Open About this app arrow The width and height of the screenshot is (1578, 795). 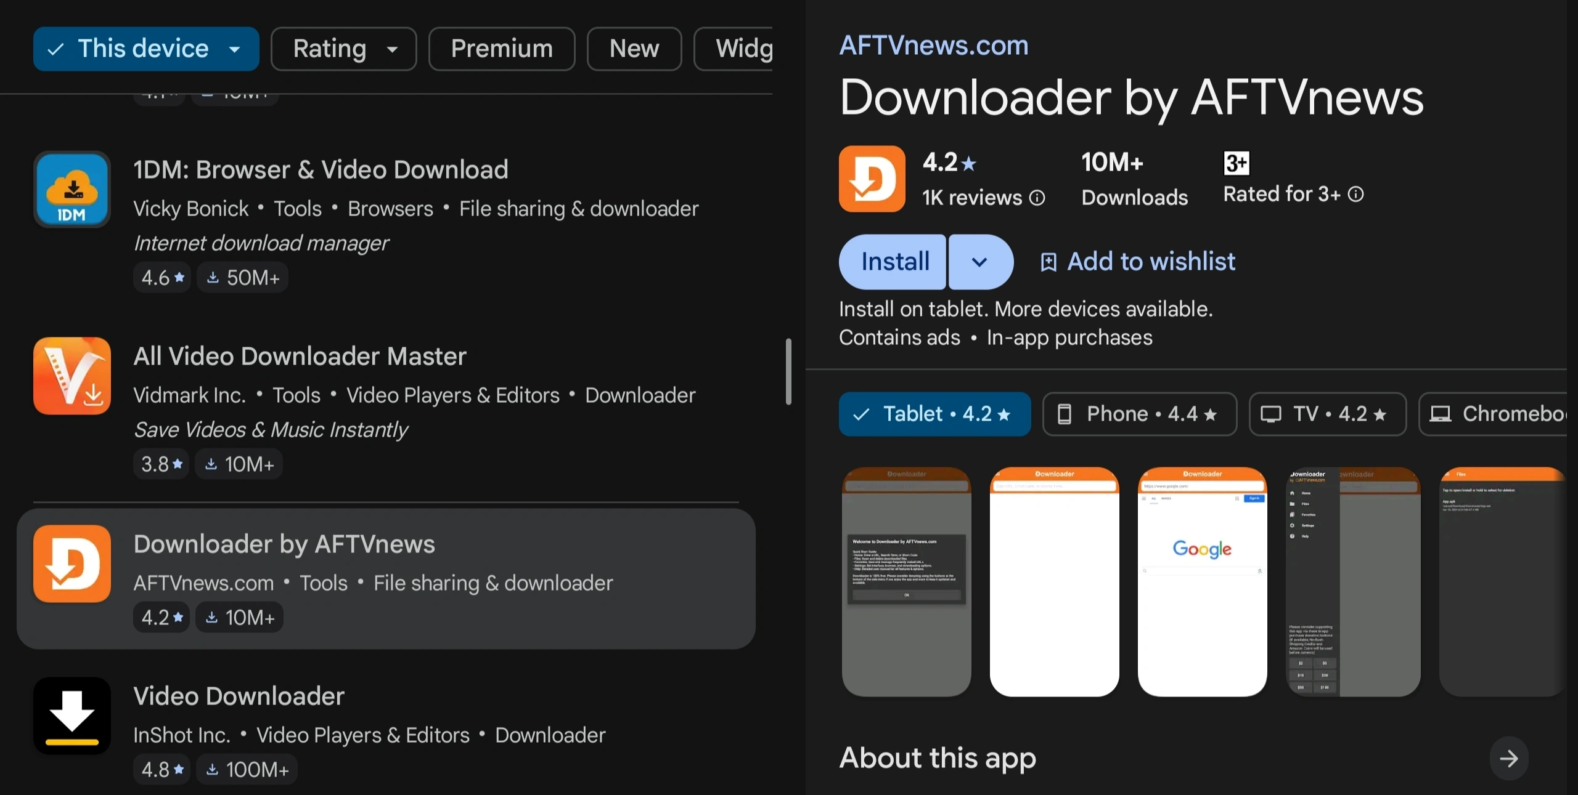point(1508,758)
